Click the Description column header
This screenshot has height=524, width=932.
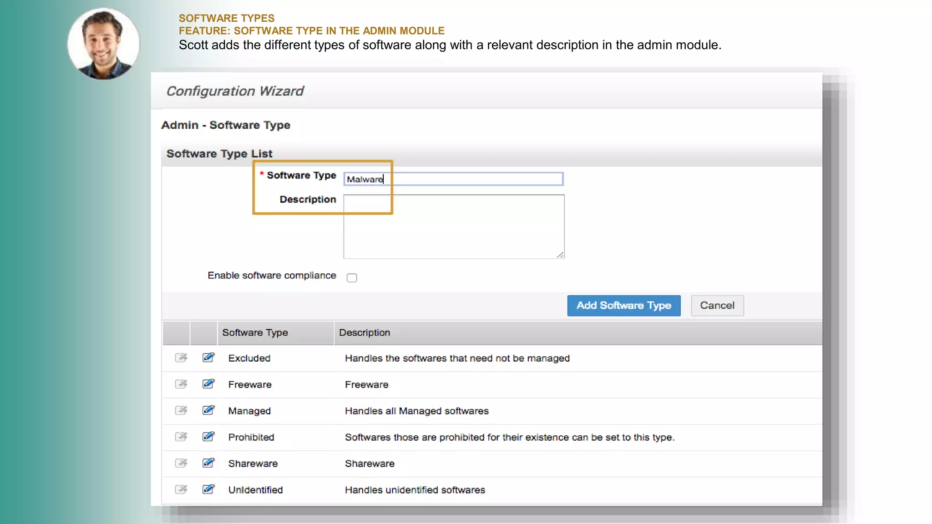point(365,333)
